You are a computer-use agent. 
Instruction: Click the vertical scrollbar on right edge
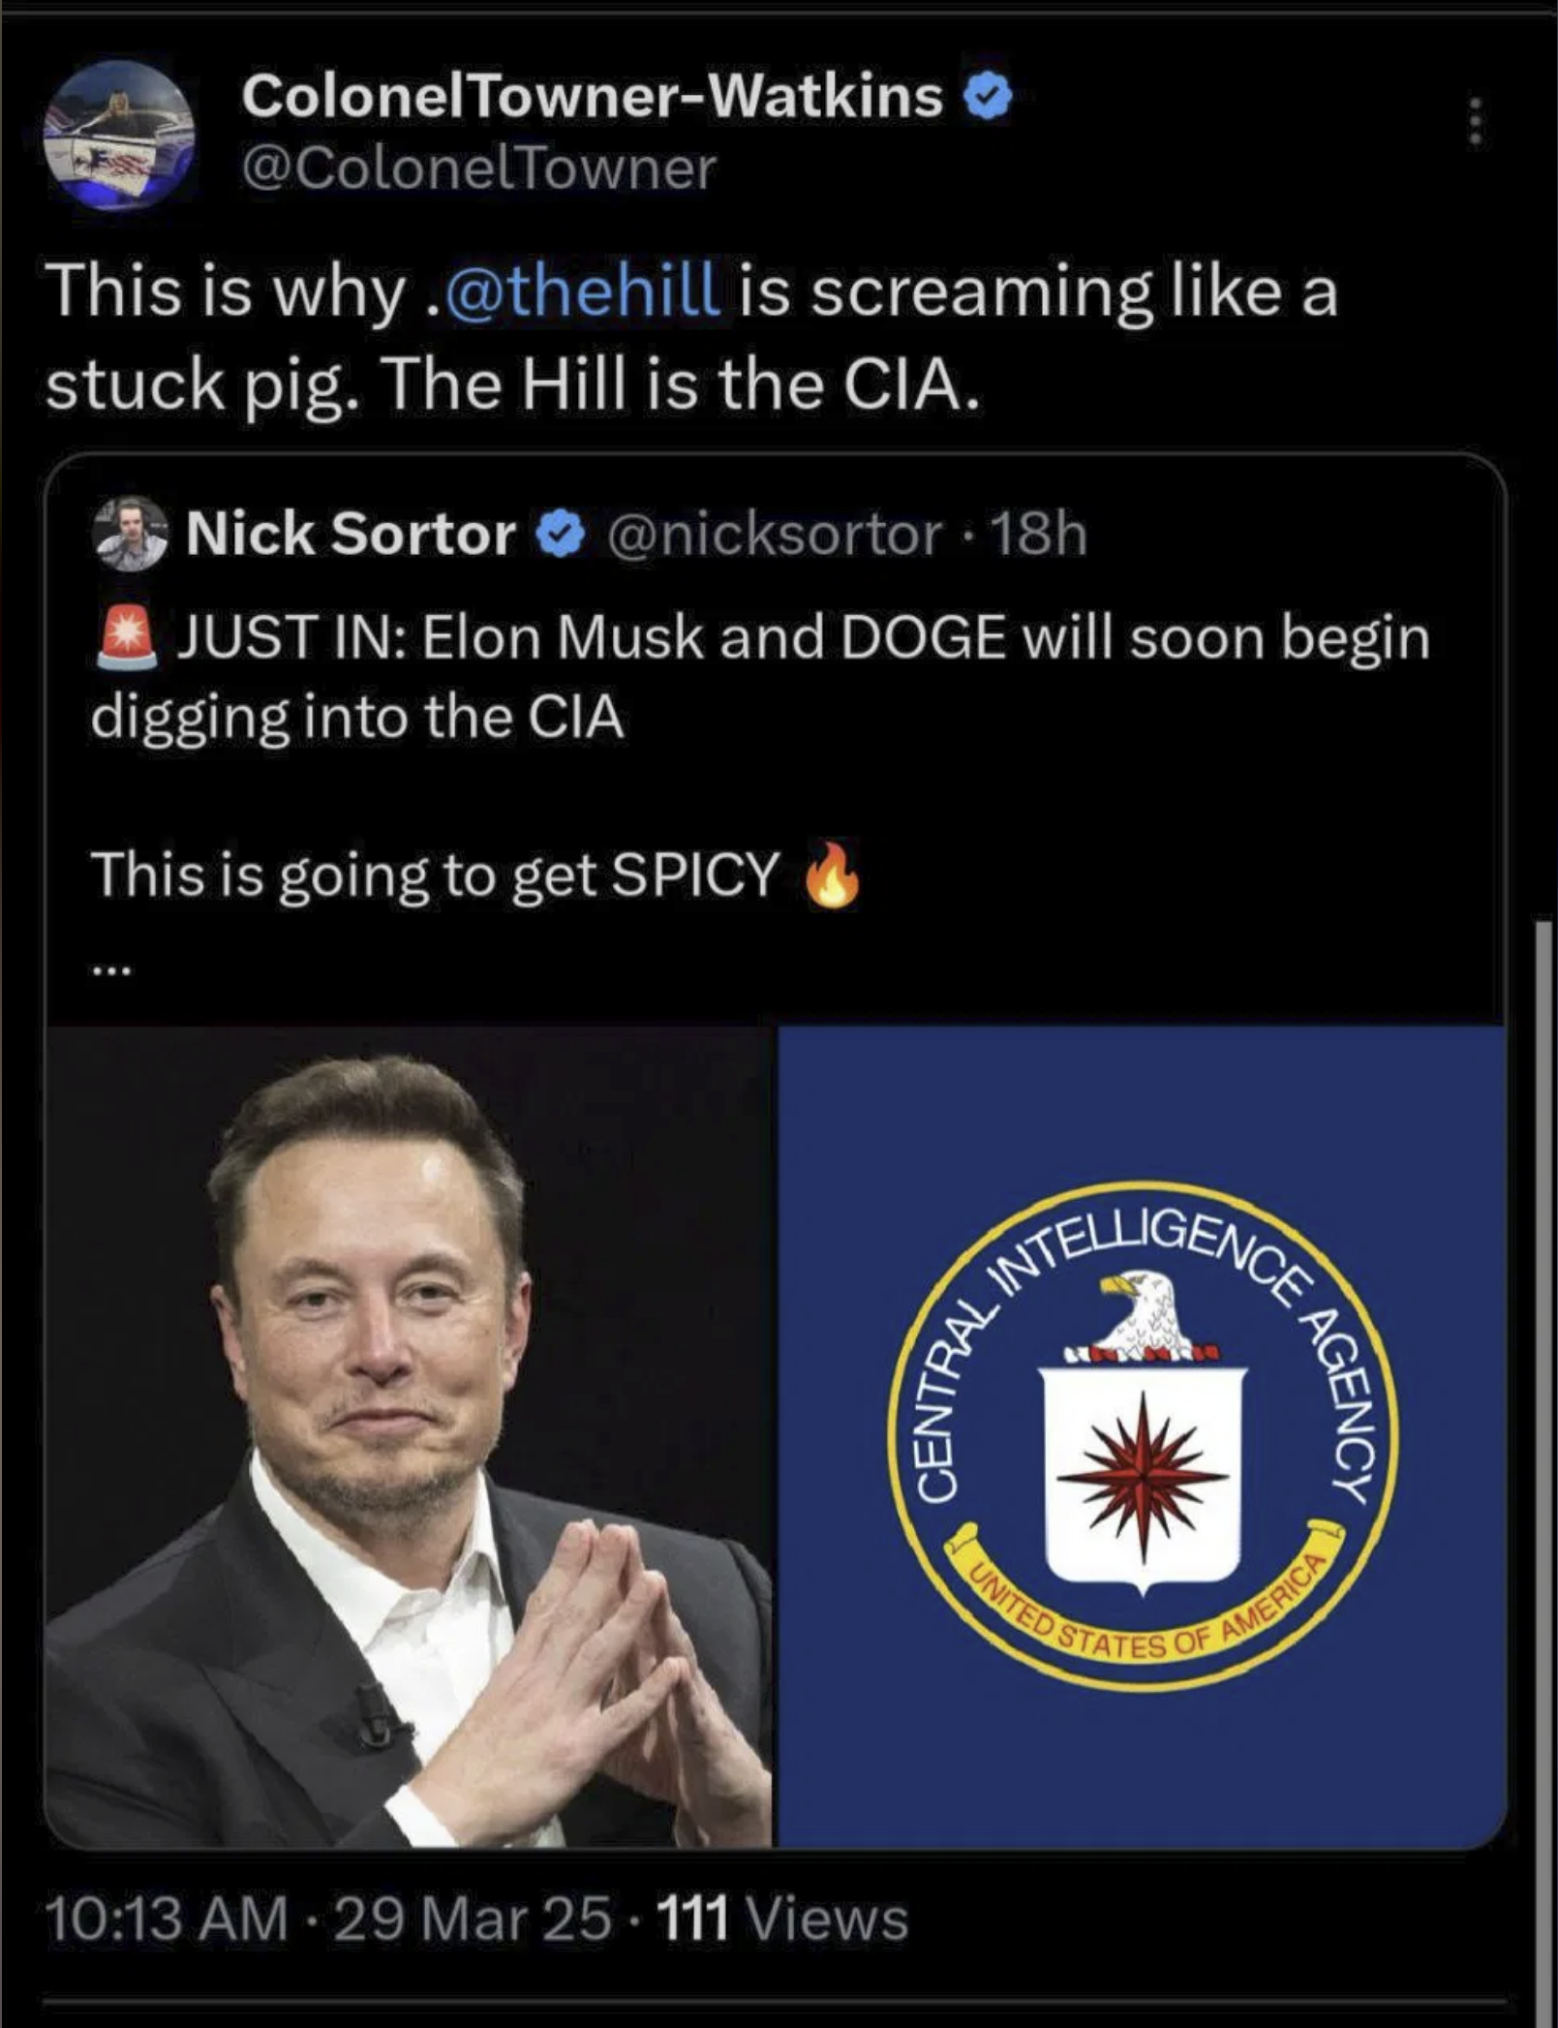(x=1544, y=1453)
